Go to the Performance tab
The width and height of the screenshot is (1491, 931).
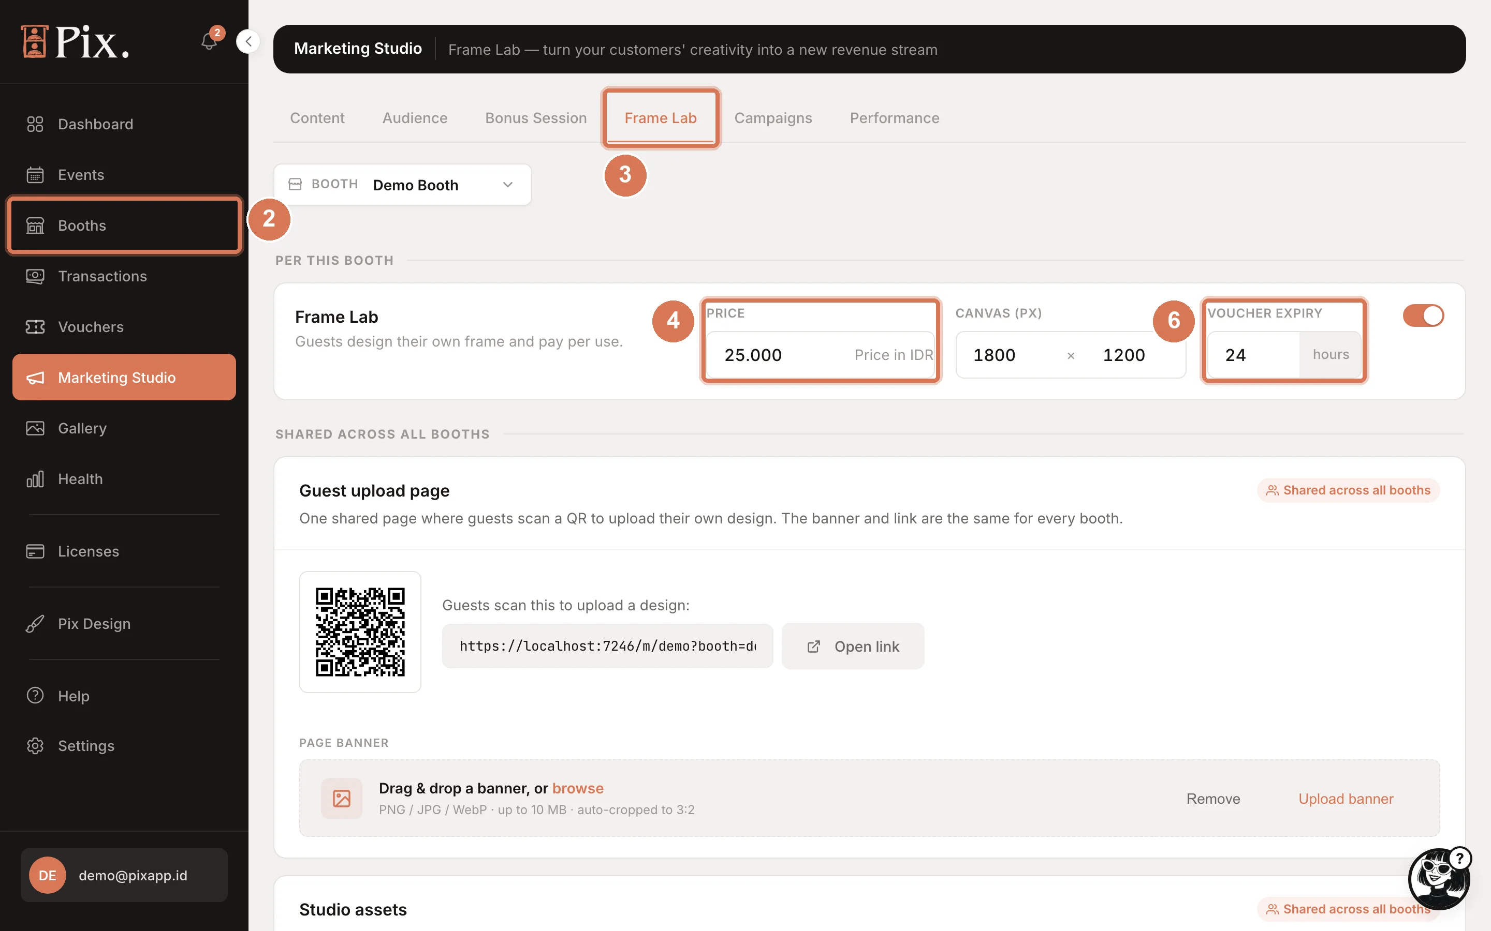(895, 117)
